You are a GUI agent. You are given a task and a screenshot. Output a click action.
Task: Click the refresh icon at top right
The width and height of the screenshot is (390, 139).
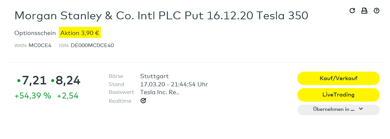(352, 11)
